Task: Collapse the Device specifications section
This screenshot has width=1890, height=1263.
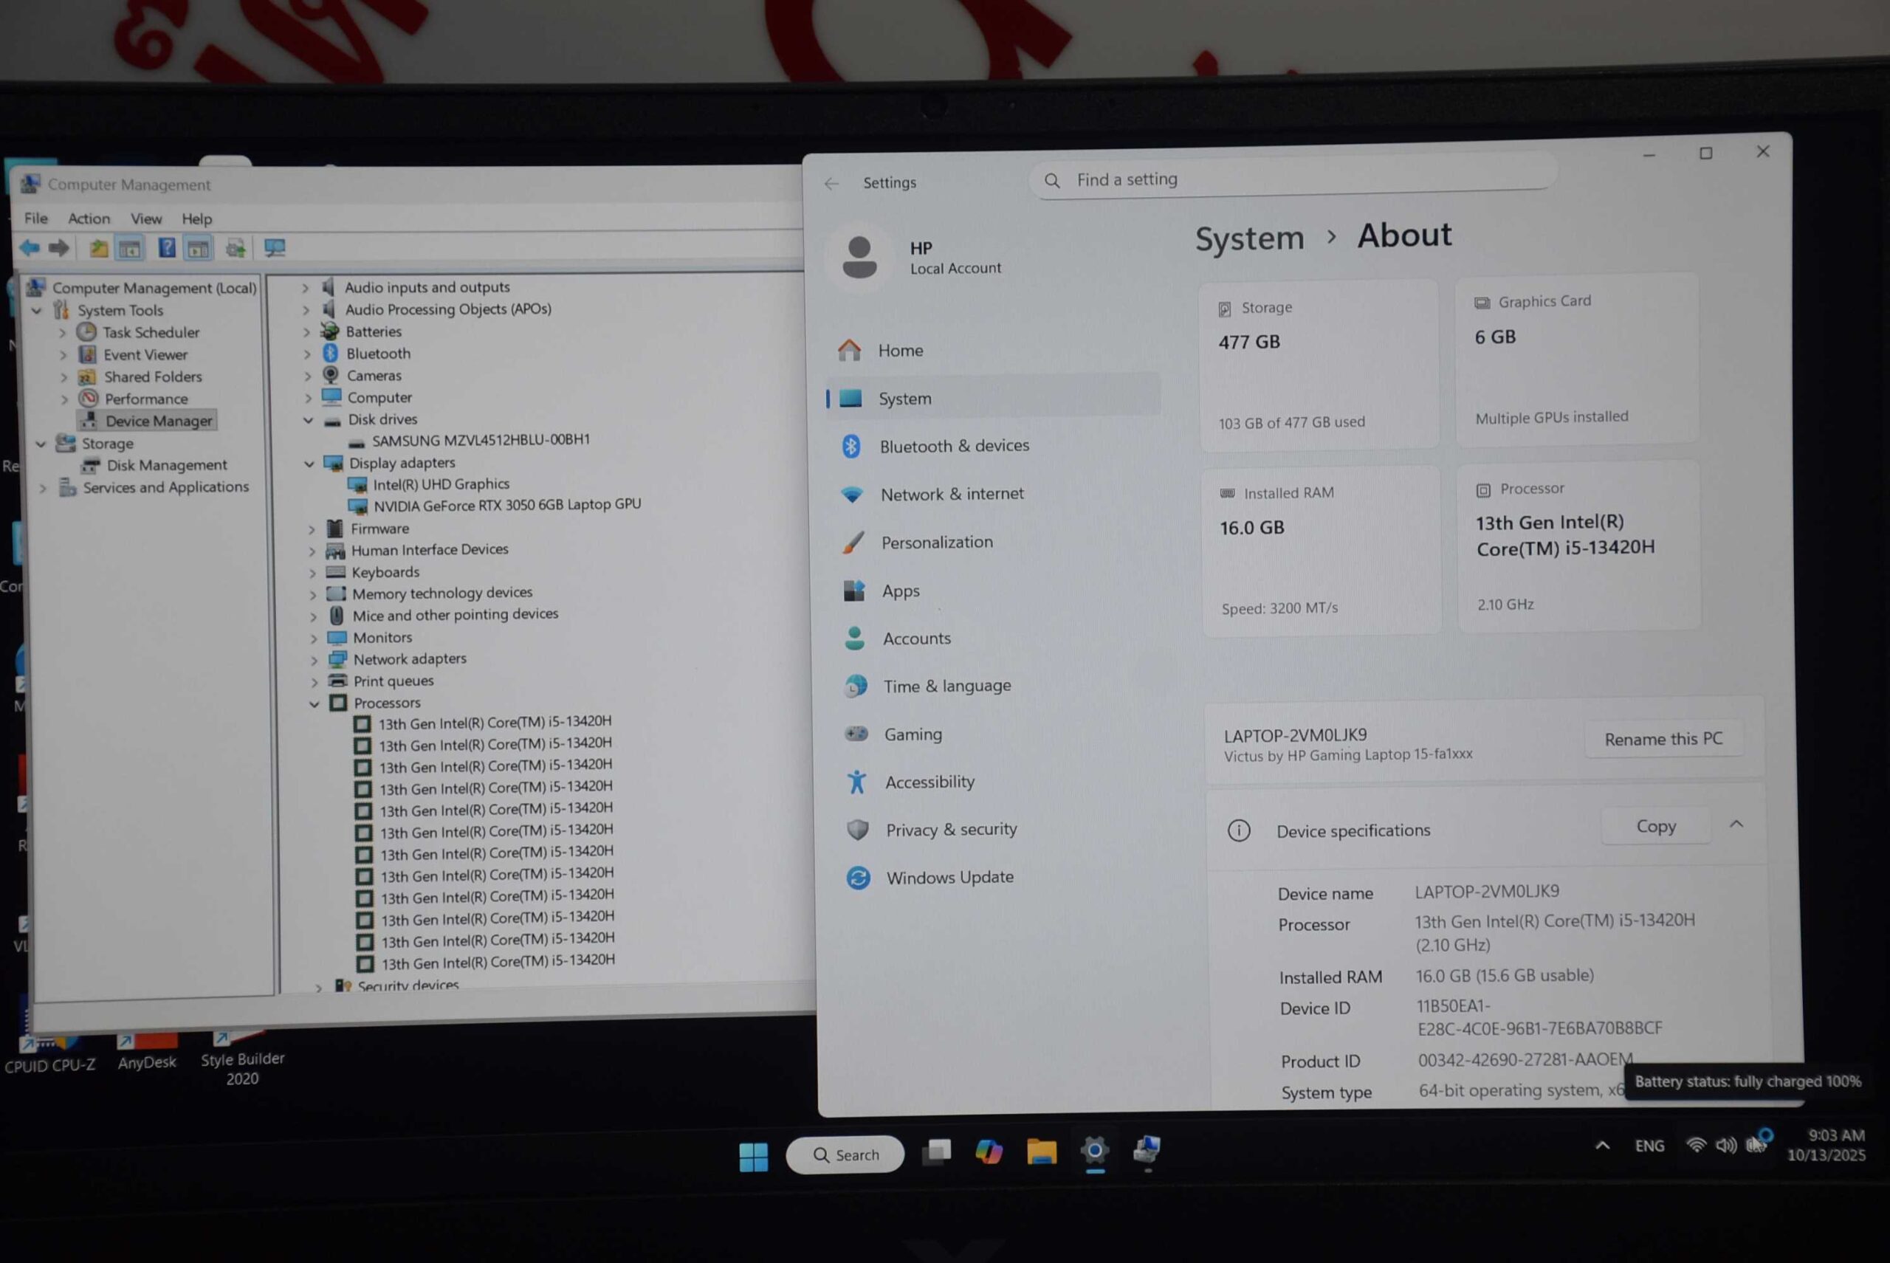Action: tap(1736, 825)
